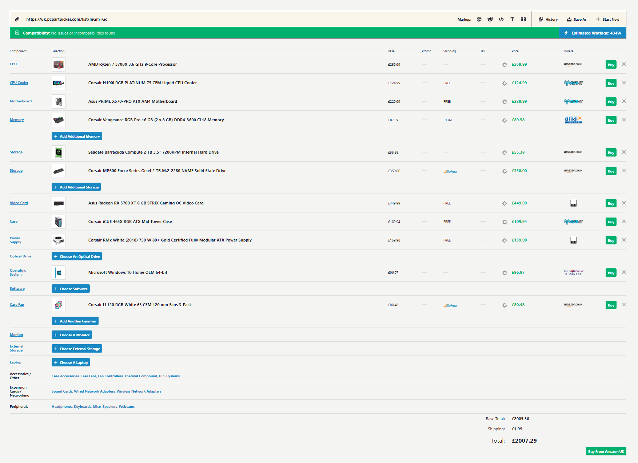This screenshot has width=638, height=463.
Task: Click Choose An Optical Drive button
Action: pos(77,256)
